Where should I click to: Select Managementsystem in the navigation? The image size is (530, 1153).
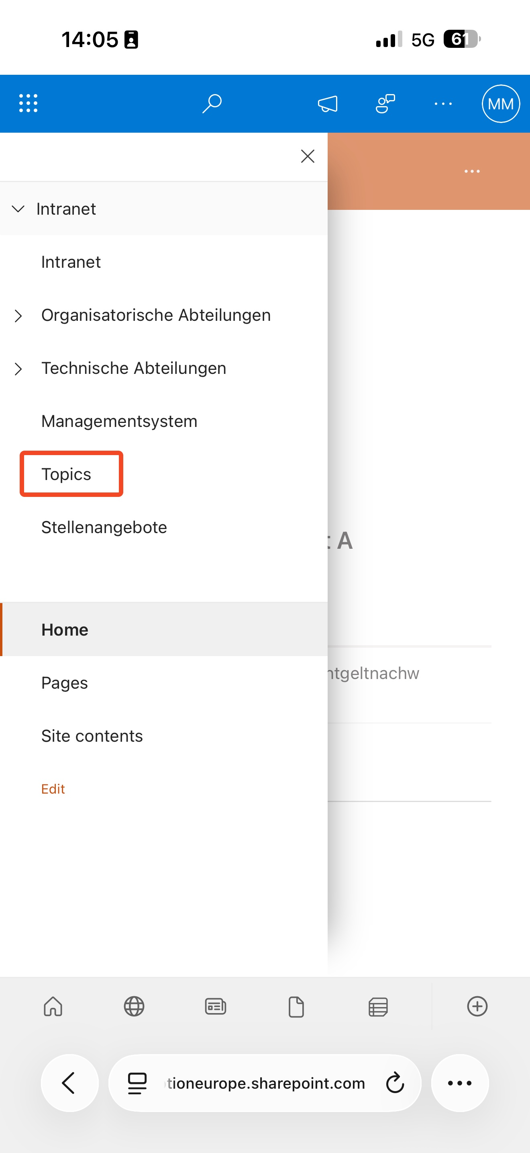119,421
